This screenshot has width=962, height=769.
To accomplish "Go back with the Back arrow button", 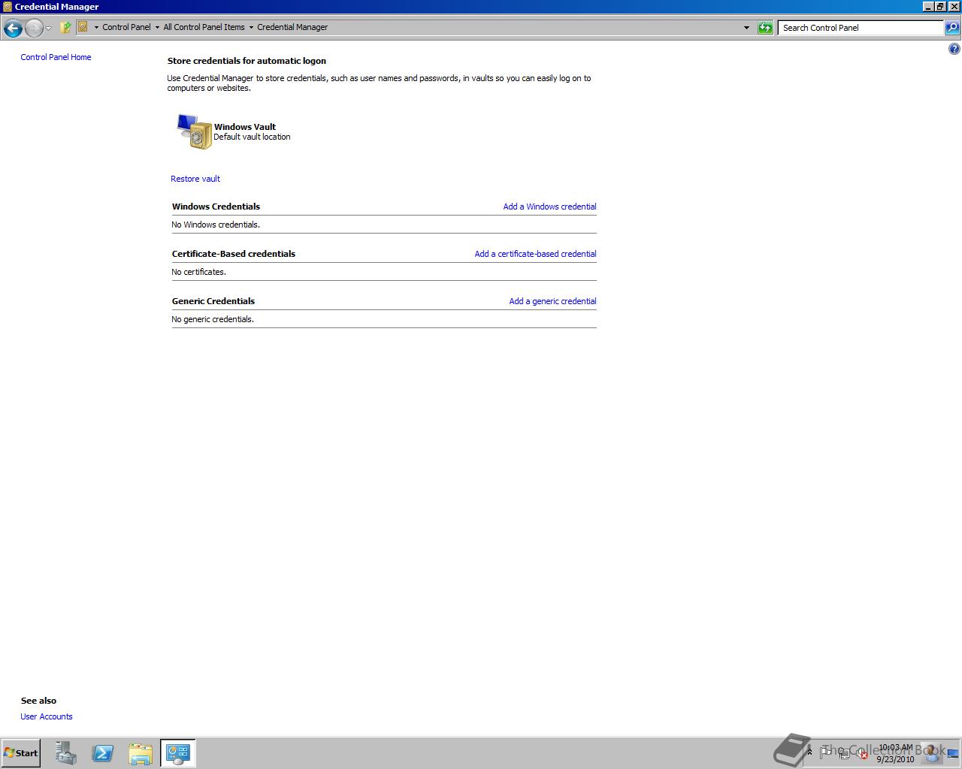I will click(13, 28).
